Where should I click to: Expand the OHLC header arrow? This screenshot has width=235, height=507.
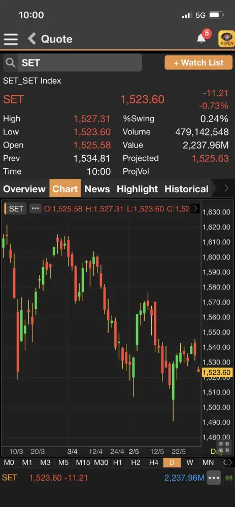pyautogui.click(x=195, y=208)
